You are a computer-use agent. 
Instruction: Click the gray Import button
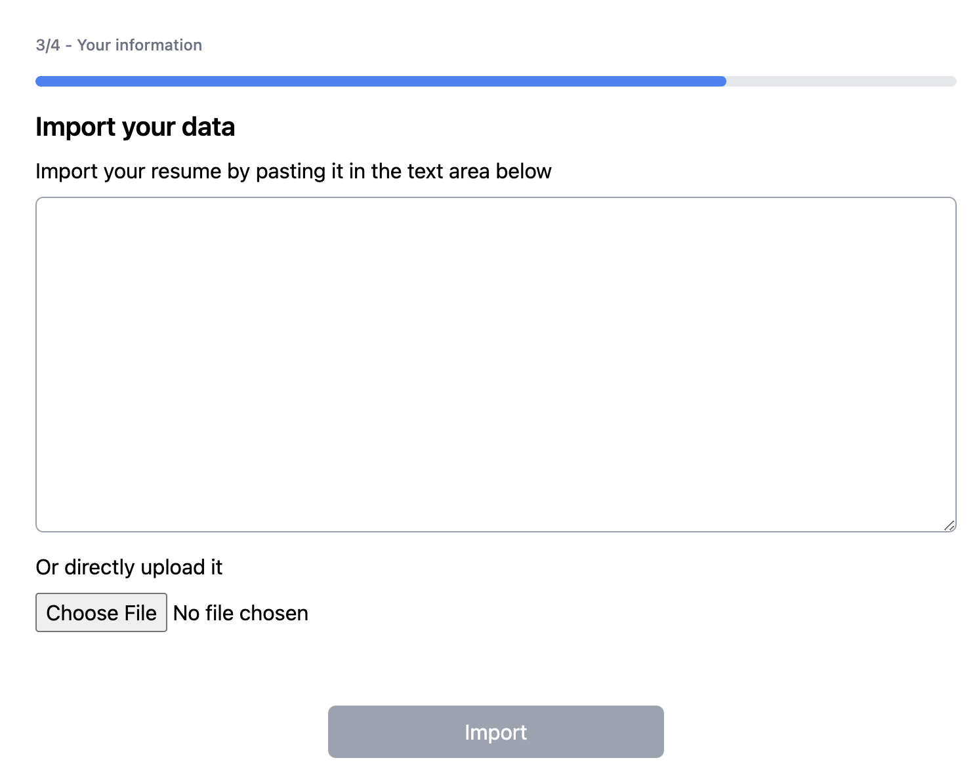pyautogui.click(x=495, y=732)
